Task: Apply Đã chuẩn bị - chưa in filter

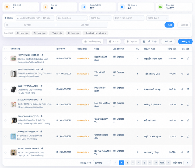Action: (95, 33)
